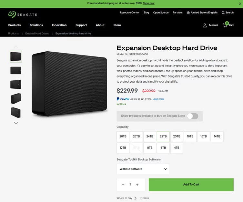Open the Products menu

[15, 25]
